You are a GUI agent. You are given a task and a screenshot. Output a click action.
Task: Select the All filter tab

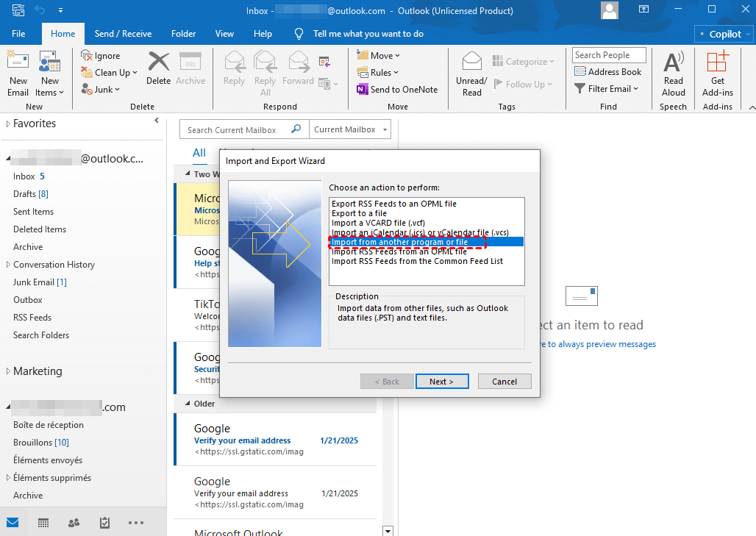pos(199,153)
